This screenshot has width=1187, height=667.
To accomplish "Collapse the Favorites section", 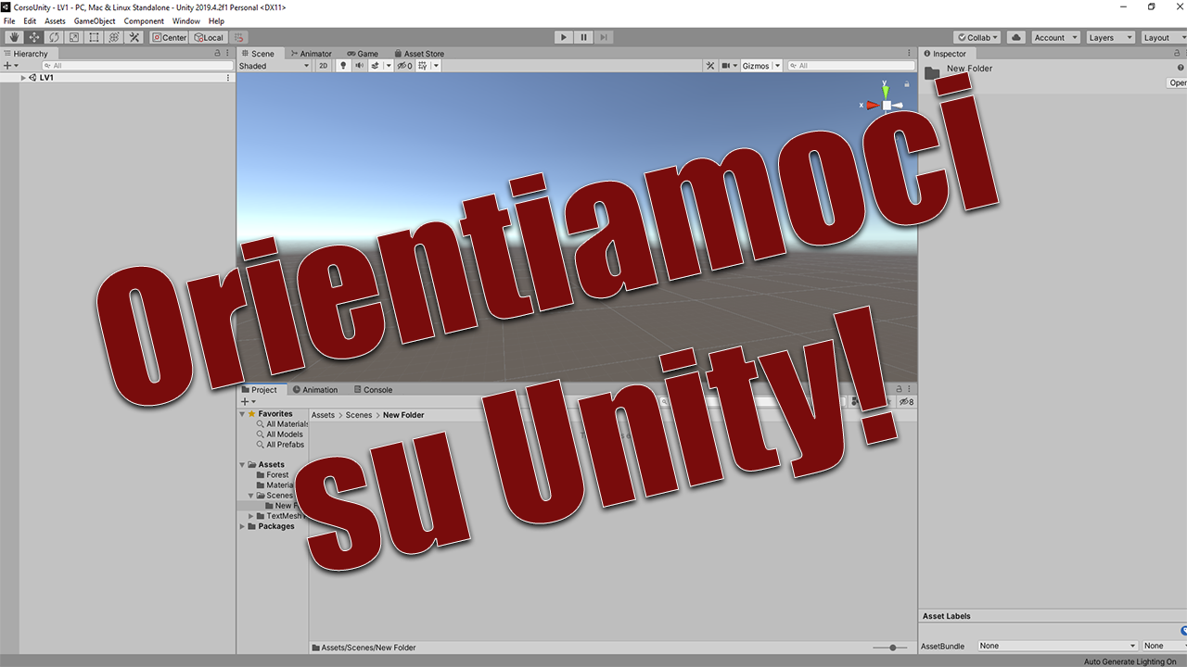I will coord(243,414).
